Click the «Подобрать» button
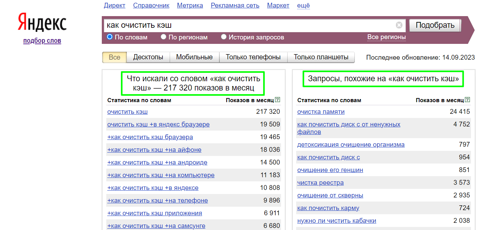The image size is (496, 230). click(x=435, y=25)
